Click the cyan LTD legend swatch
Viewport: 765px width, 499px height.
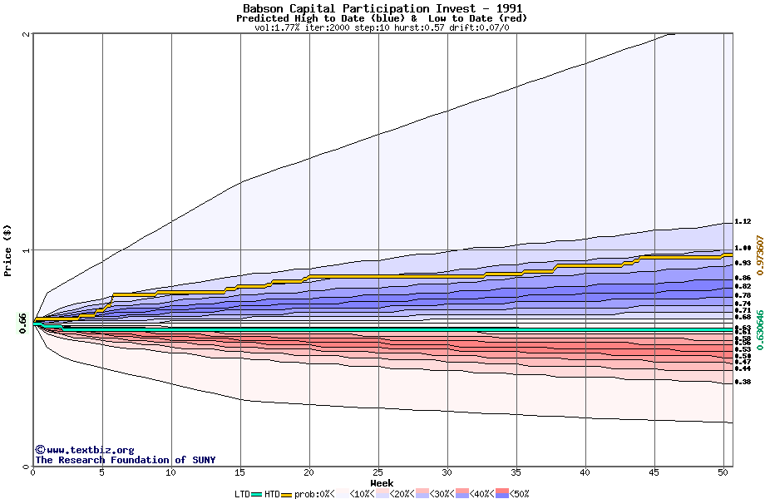tap(257, 494)
